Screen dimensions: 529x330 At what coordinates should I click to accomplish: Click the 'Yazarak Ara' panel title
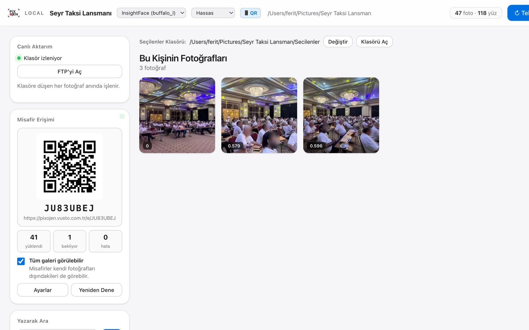pos(33,321)
